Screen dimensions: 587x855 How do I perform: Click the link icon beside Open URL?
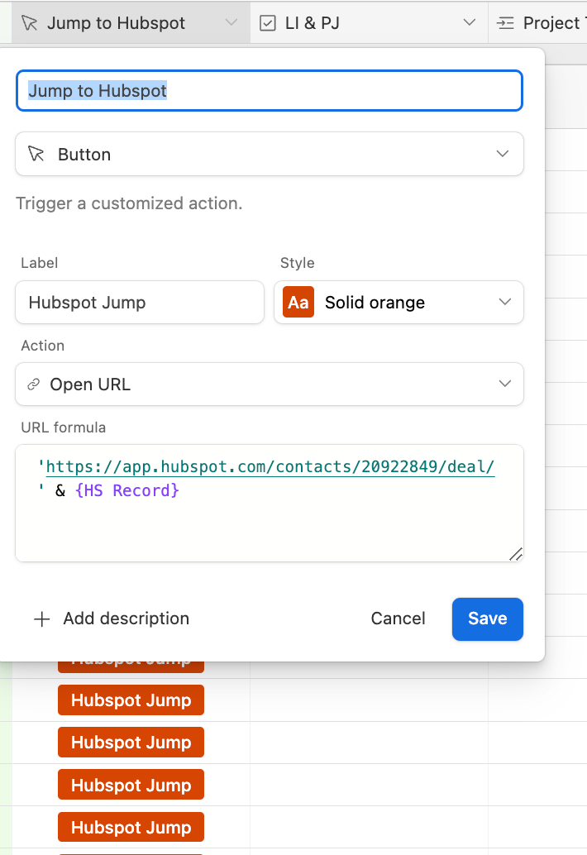[34, 385]
